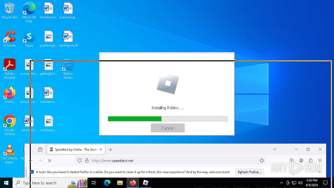Switch to the Roblox installer on the taskbar
Image resolution: width=334 pixels, height=188 pixels.
click(x=145, y=183)
